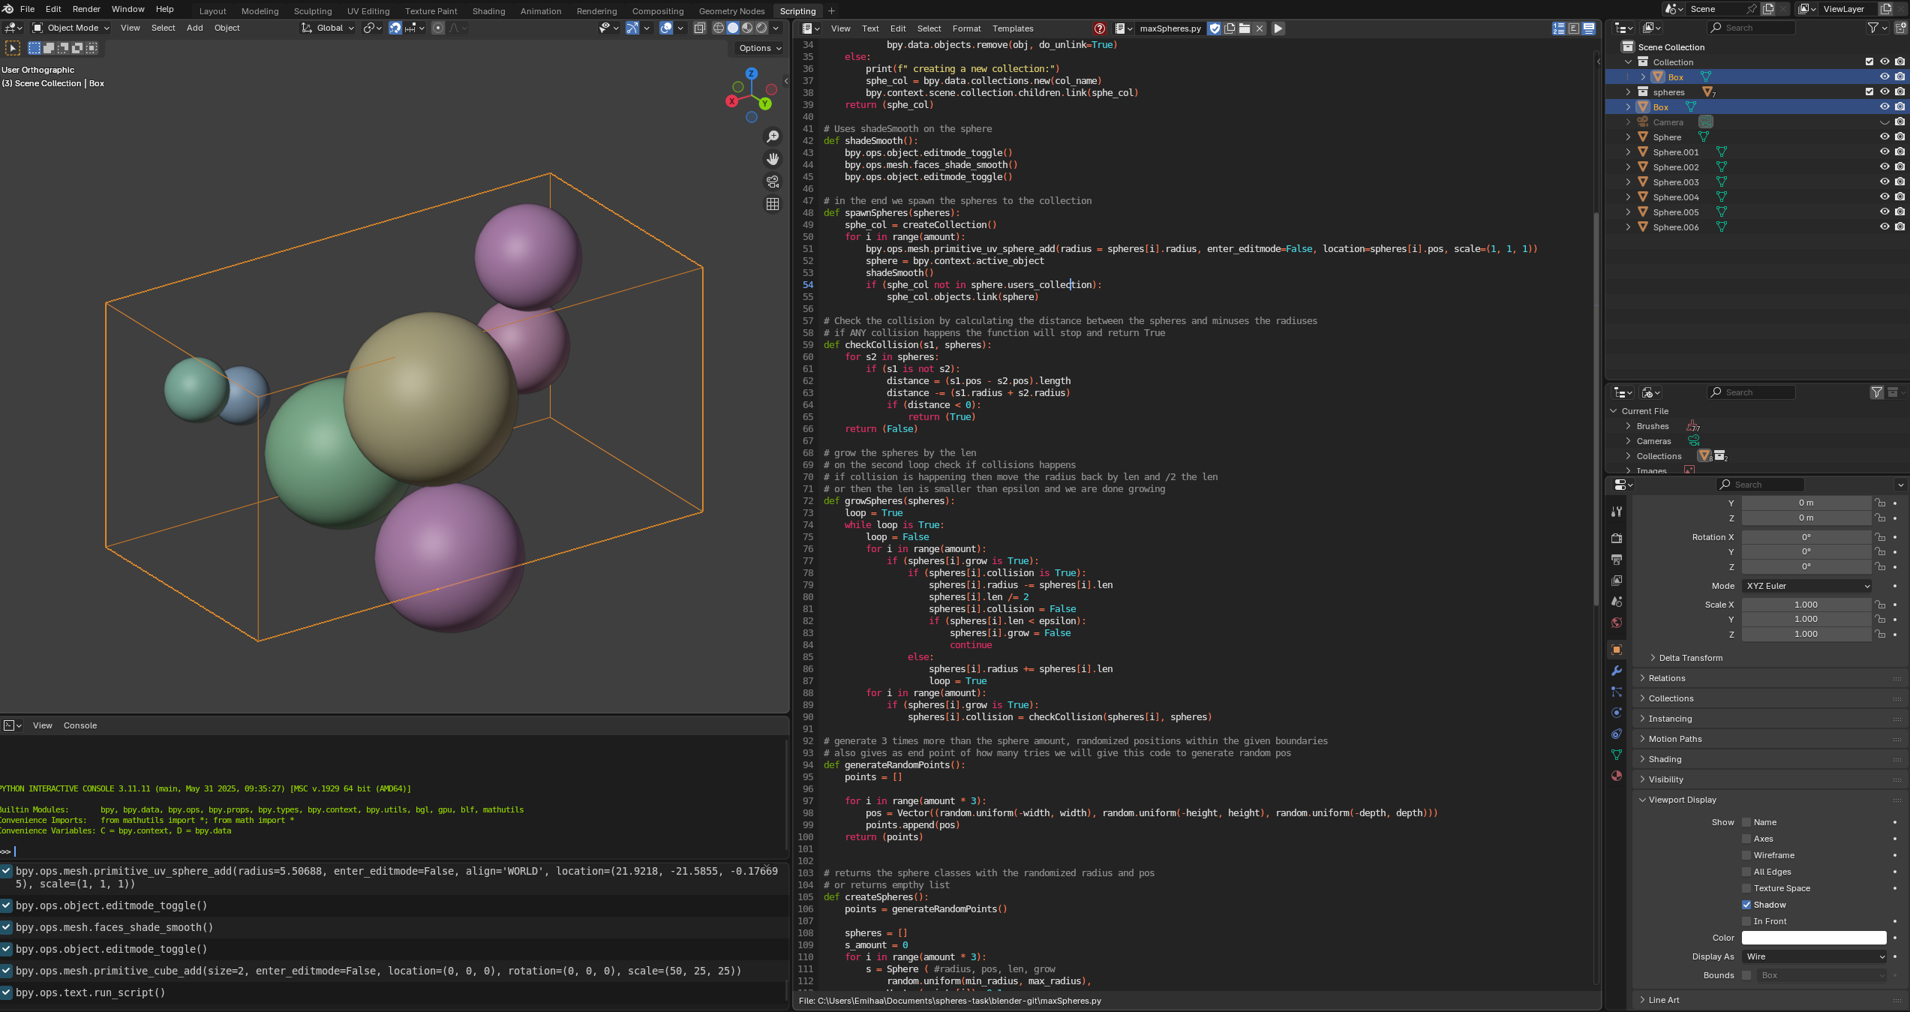This screenshot has width=1910, height=1012.
Task: Disable the Shadow checkbox
Action: coord(1746,905)
